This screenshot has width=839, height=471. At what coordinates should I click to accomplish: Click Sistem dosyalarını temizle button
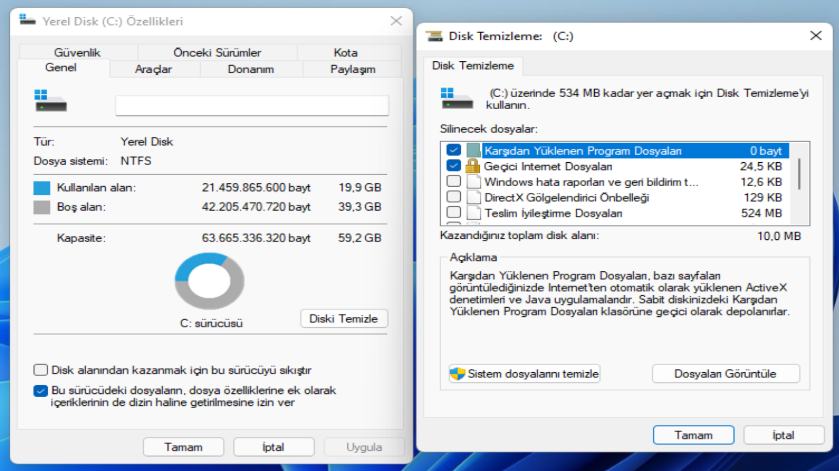click(524, 373)
